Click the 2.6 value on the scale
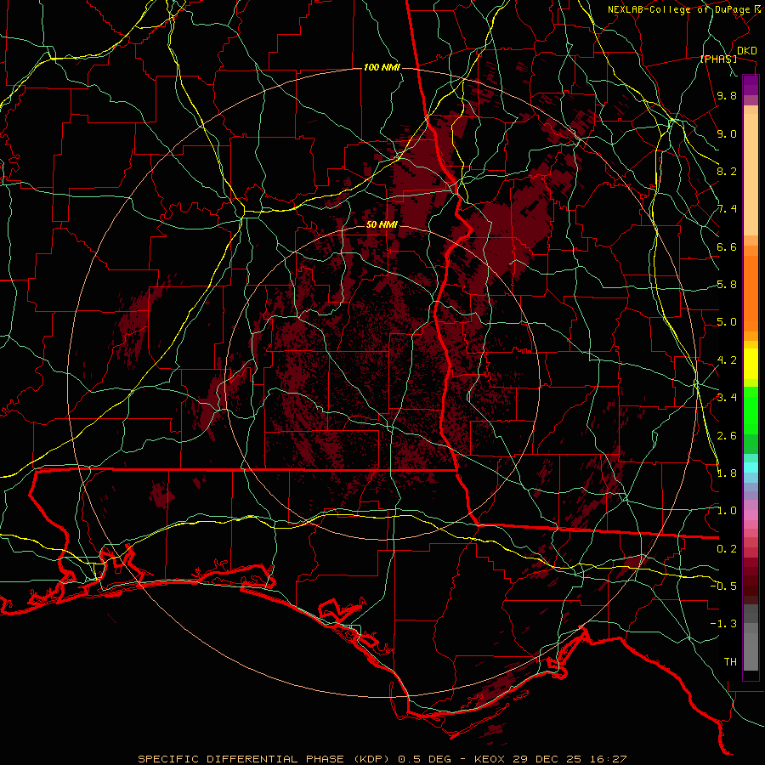This screenshot has height=765, width=765. point(727,436)
